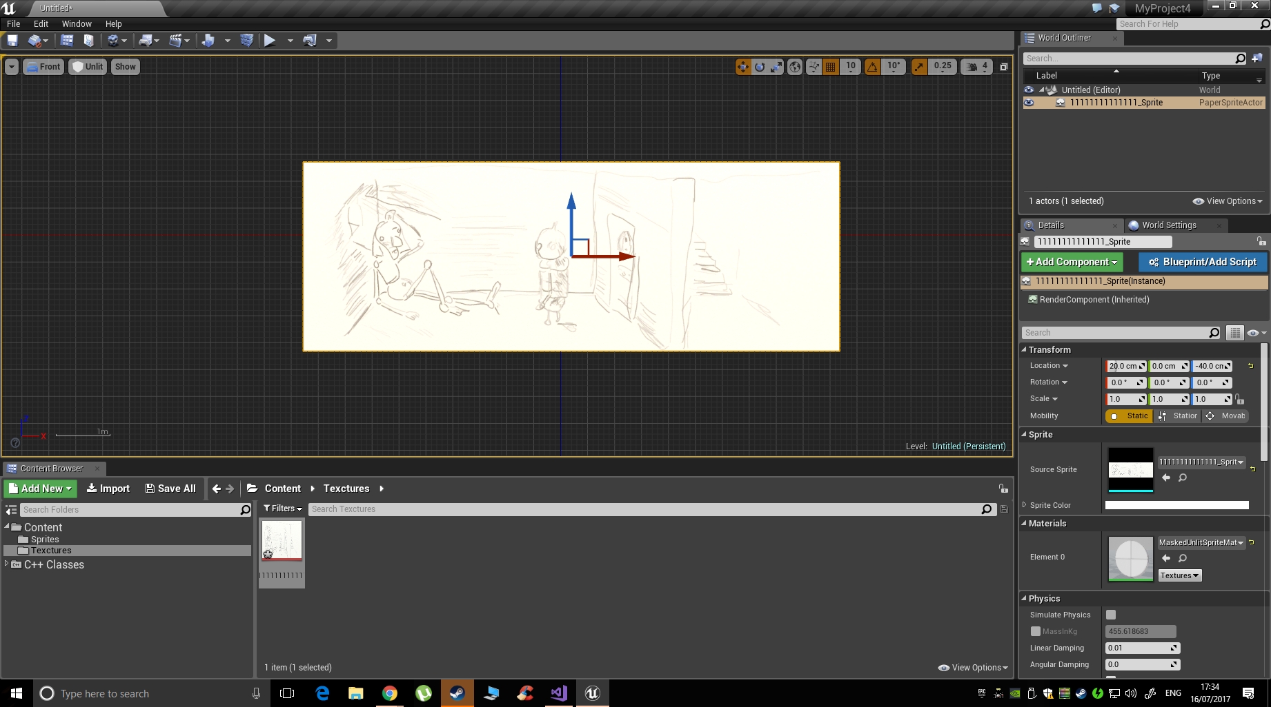Enable the Simulate Physics checkbox
The height and width of the screenshot is (707, 1271).
pyautogui.click(x=1111, y=615)
